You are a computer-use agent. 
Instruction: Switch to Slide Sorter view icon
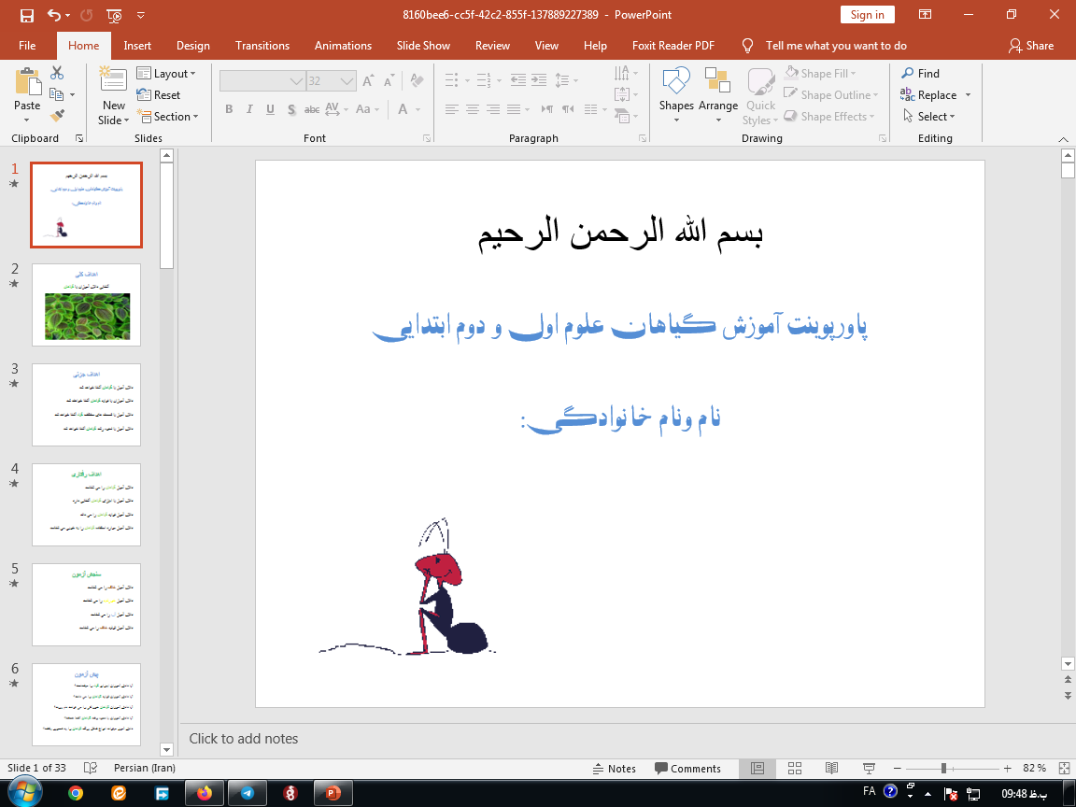pos(794,768)
